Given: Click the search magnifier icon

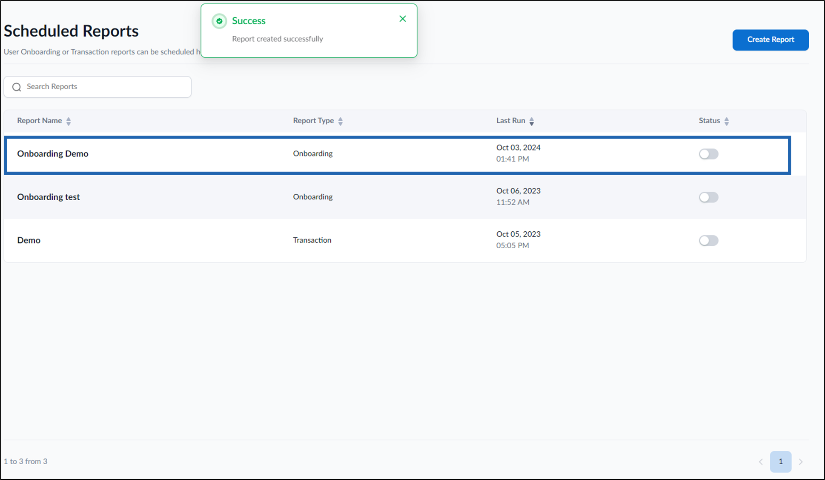Looking at the screenshot, I should click(x=17, y=87).
